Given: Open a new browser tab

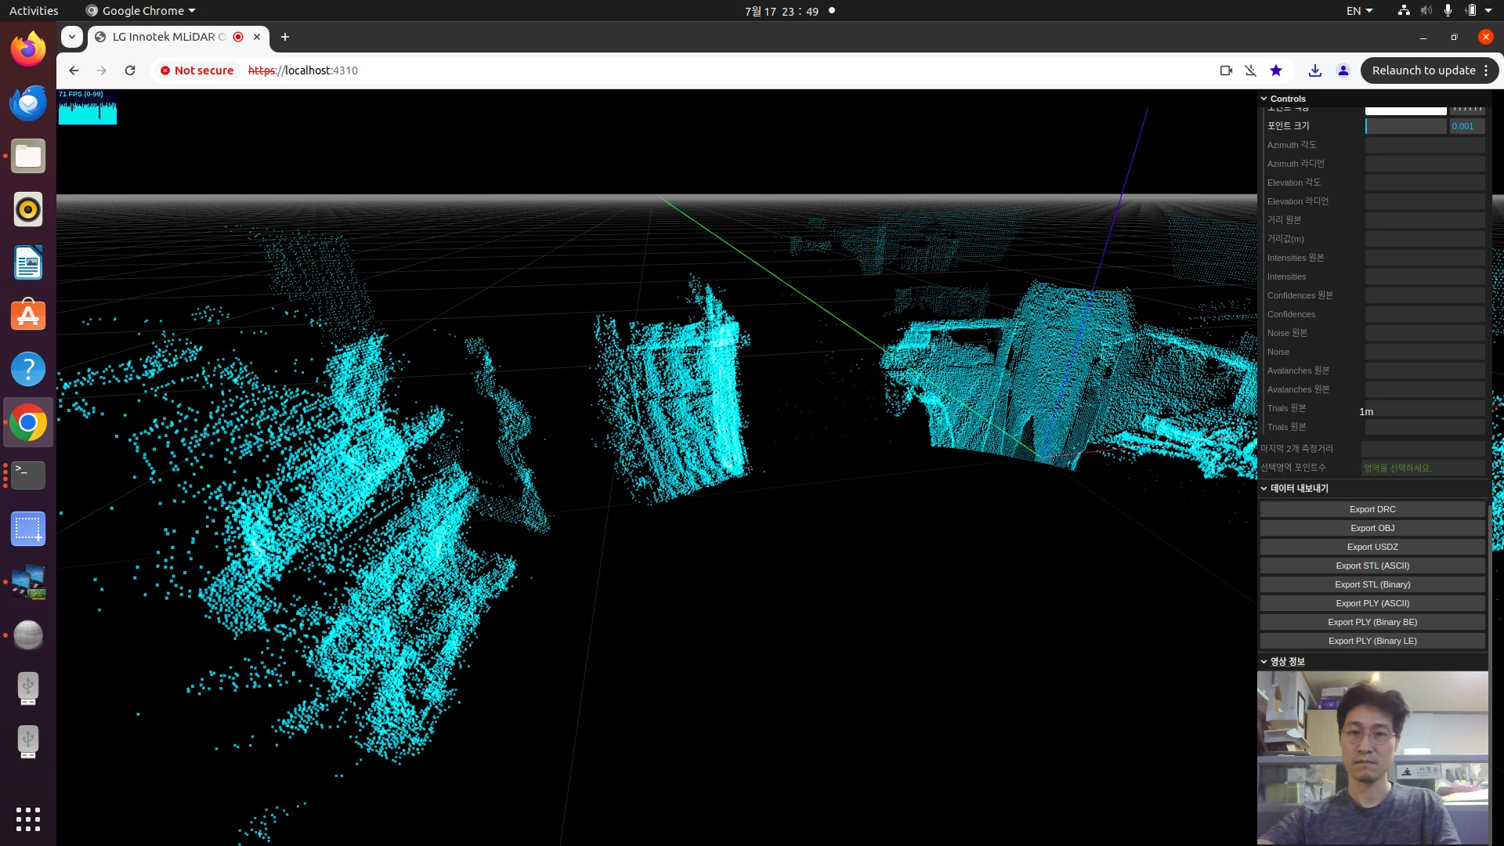Looking at the screenshot, I should click(285, 37).
